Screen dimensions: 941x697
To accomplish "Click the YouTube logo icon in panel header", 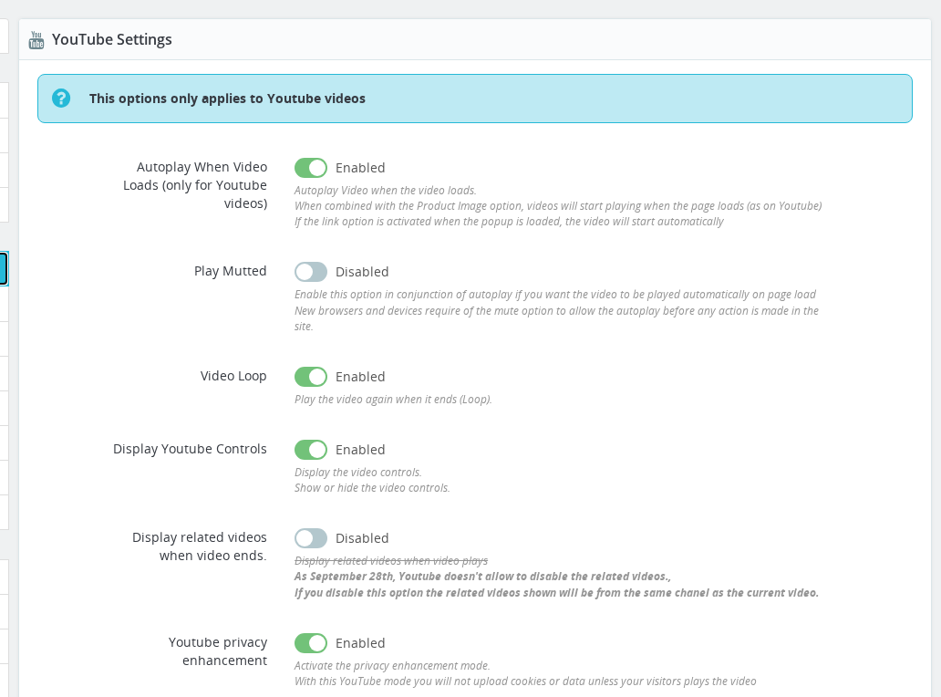I will pos(36,39).
